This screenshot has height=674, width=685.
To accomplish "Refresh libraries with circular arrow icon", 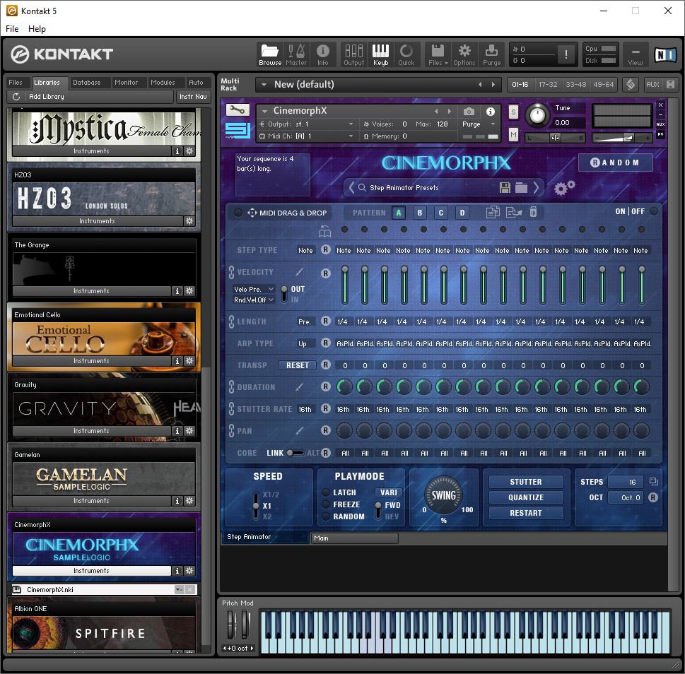I will (16, 97).
